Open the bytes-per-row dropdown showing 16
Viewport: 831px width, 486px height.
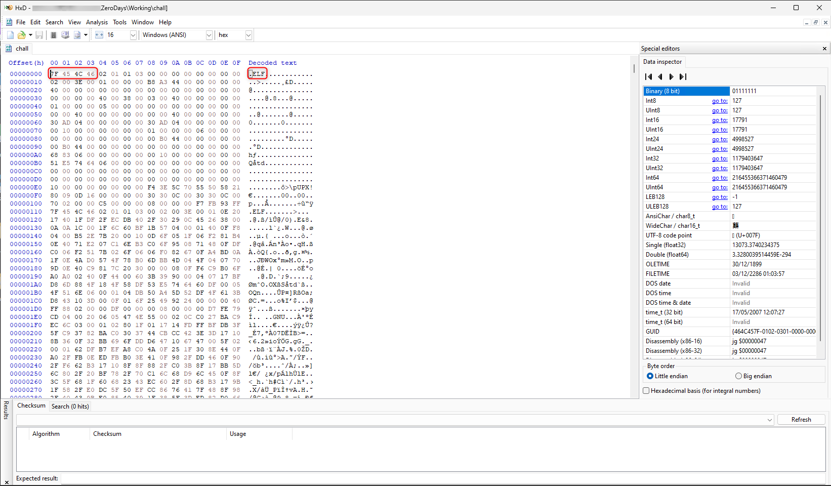[x=133, y=35]
